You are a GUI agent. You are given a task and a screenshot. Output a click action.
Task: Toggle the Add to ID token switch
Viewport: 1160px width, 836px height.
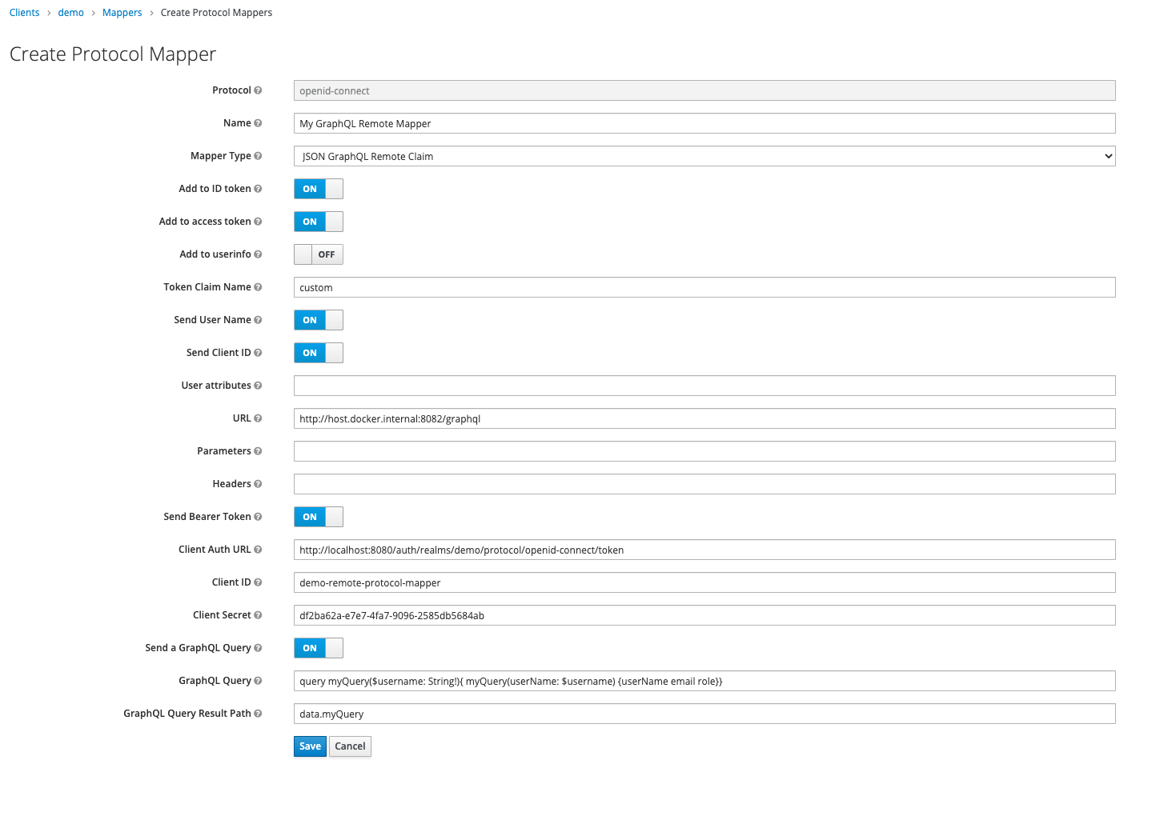click(x=319, y=189)
